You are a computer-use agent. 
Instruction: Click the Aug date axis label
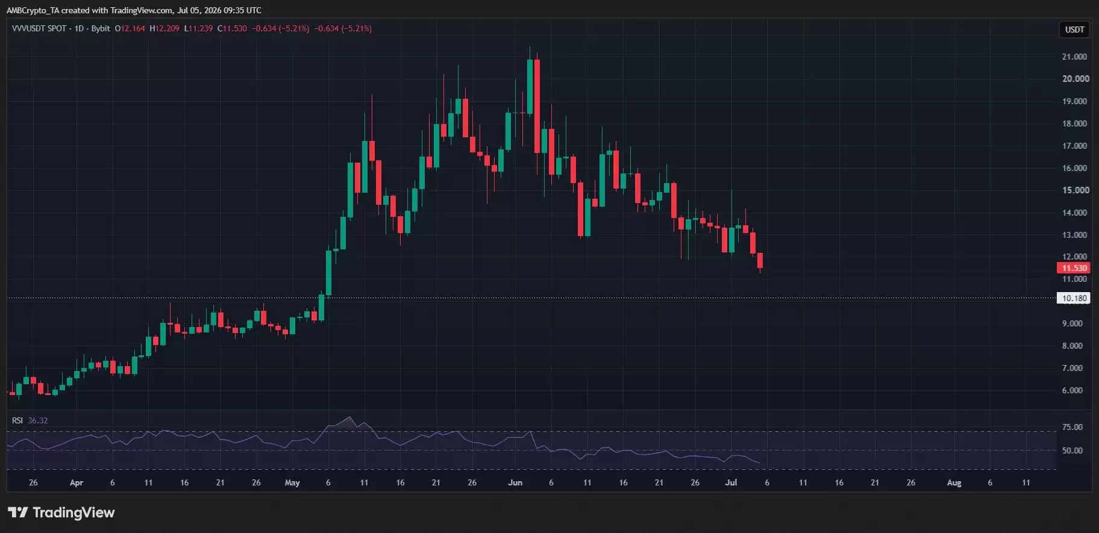(x=954, y=483)
